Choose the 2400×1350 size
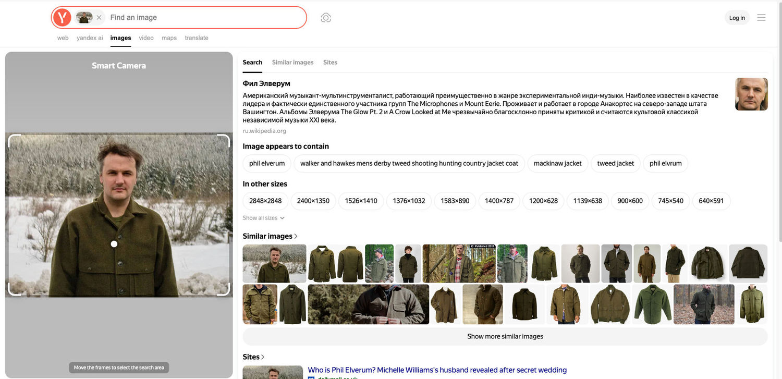The width and height of the screenshot is (782, 379). pos(313,201)
